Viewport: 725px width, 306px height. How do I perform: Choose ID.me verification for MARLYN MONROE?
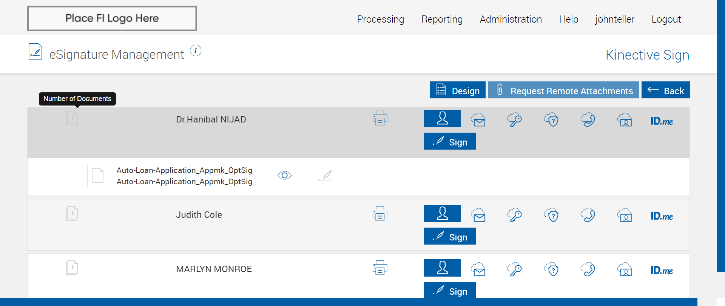662,271
